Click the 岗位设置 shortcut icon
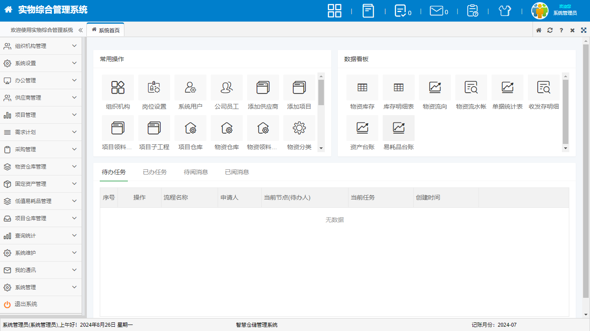This screenshot has width=590, height=331. tap(154, 87)
